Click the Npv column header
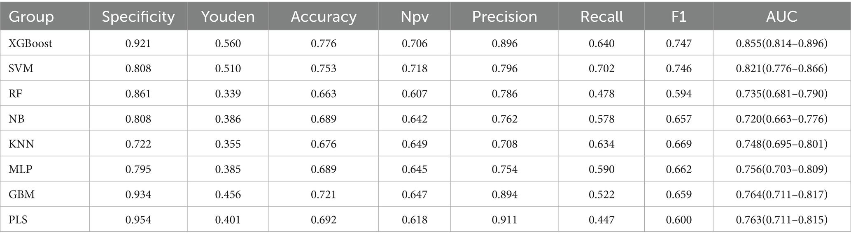 [x=415, y=16]
